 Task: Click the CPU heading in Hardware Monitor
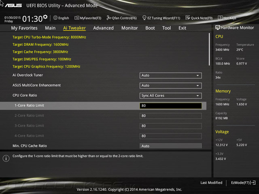[219, 36]
